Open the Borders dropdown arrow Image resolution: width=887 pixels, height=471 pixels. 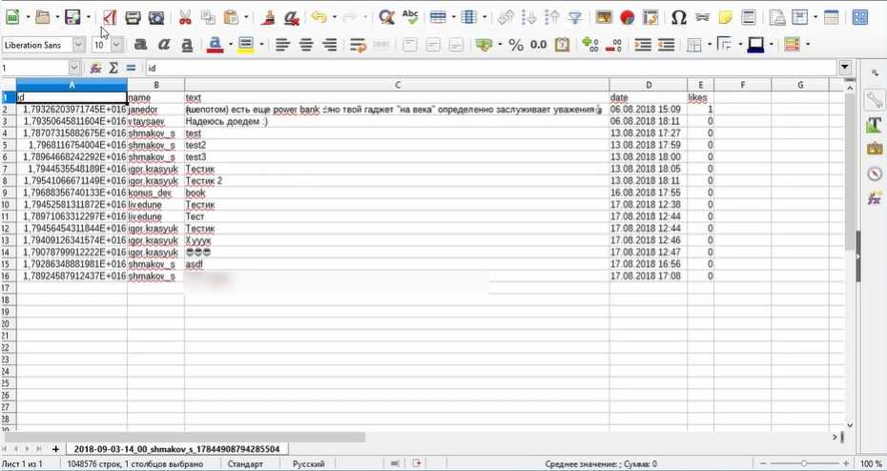(x=710, y=45)
